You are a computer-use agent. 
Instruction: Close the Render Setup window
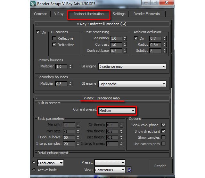167,3
